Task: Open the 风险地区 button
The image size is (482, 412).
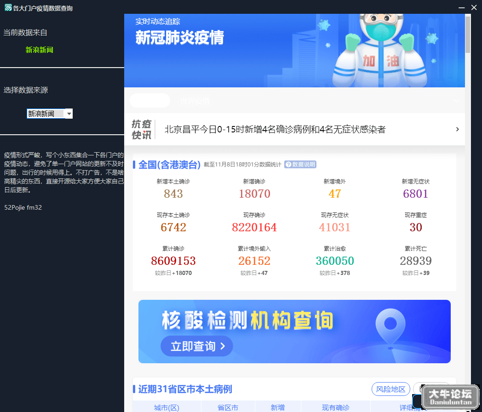Action: tap(390, 389)
